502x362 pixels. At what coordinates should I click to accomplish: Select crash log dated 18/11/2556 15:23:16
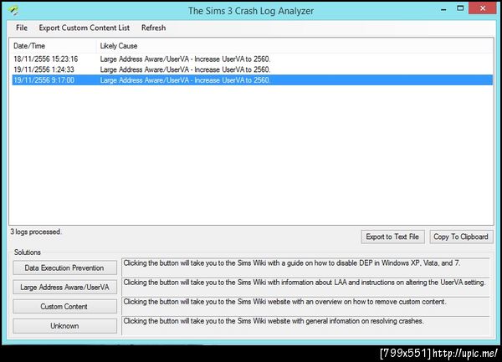(253, 59)
